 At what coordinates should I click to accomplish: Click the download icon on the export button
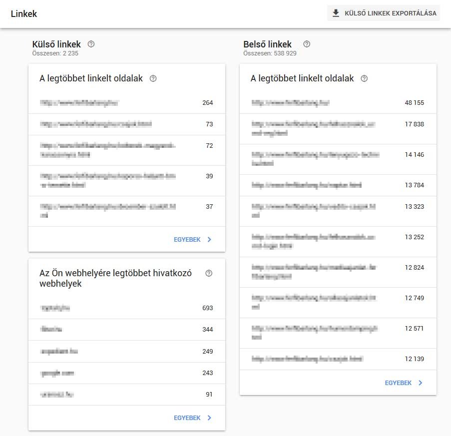(335, 13)
